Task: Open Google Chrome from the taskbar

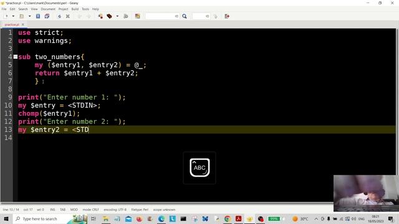Action: coord(227,218)
